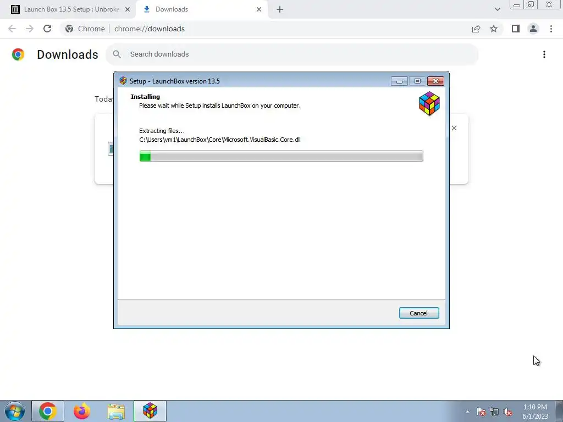Screen dimensions: 563x422
Task: Click the LaunchBox cube logo in setup
Action: (x=429, y=104)
